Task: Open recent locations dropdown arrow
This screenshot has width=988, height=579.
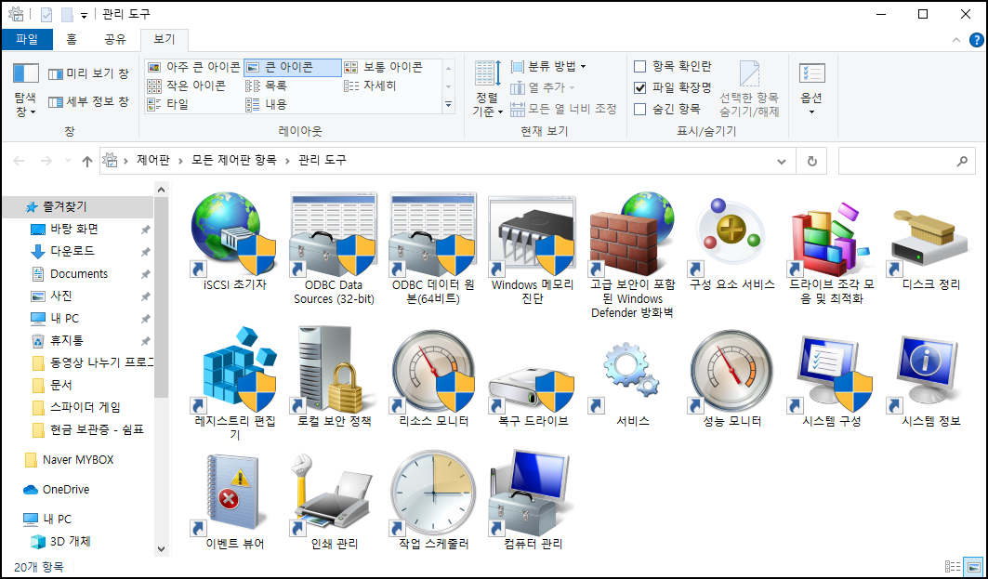Action: tap(68, 162)
